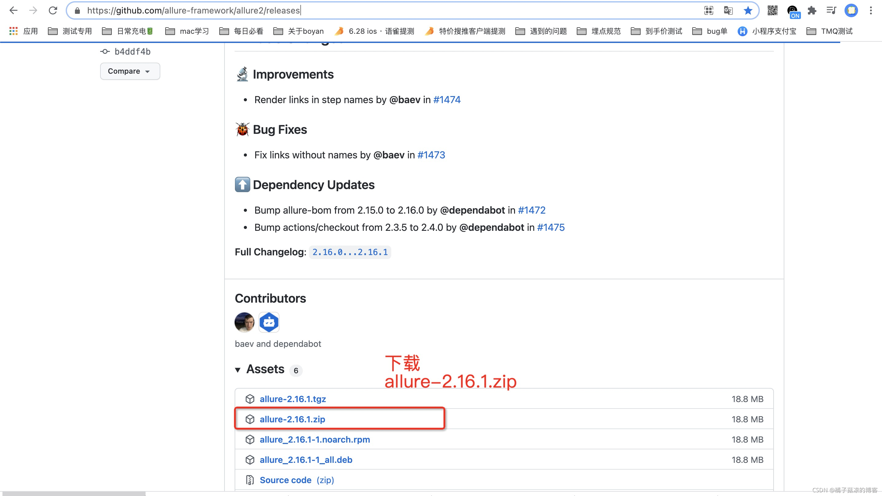Open the 埋点规范 bookmark folder
Screen dimensions: 882x496
click(x=599, y=31)
